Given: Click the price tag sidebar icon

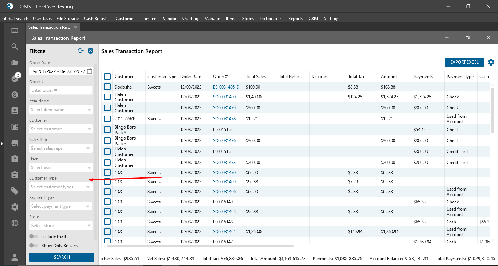Looking at the screenshot, I should coord(15,191).
